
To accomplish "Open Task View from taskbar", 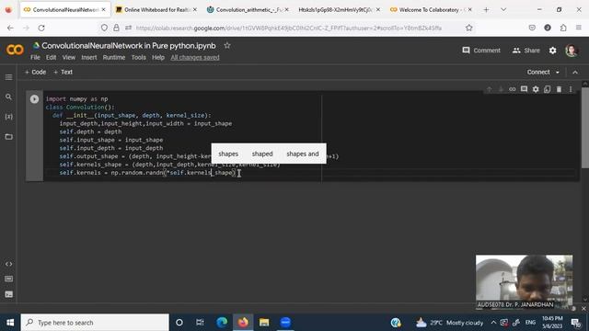I will pos(200,323).
